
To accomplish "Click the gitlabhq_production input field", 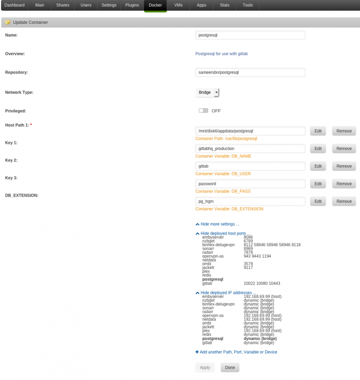I will coord(250,149).
